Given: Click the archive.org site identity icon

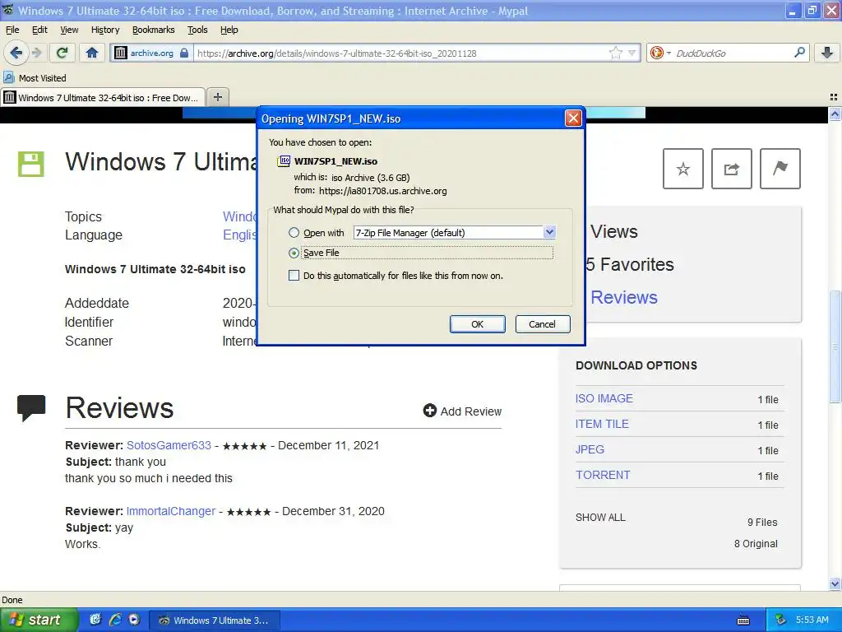Looking at the screenshot, I should [x=121, y=53].
